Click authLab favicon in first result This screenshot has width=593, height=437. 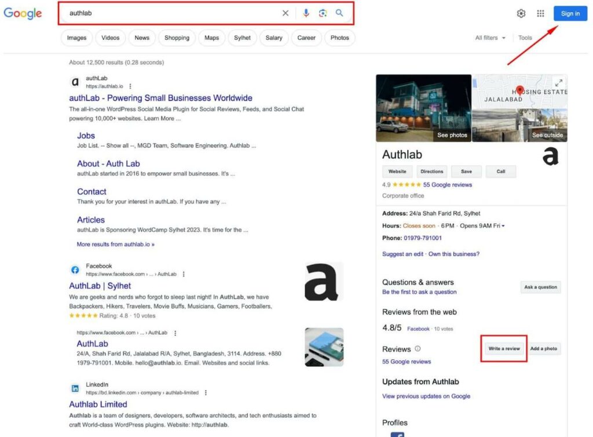pyautogui.click(x=75, y=82)
